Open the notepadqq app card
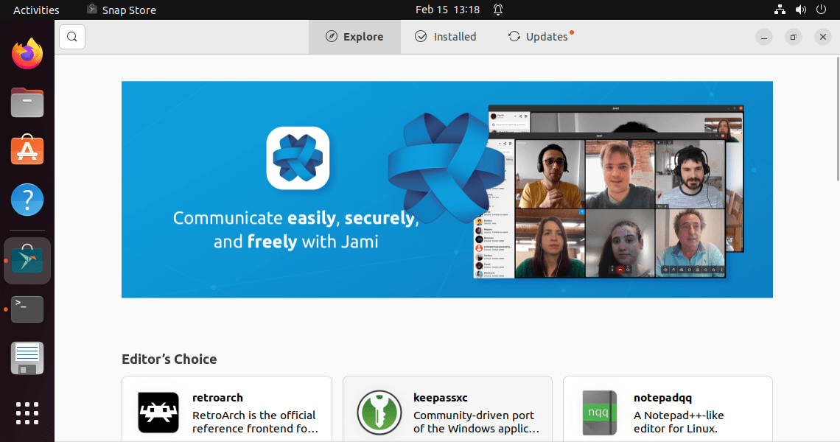The width and height of the screenshot is (840, 442). coord(668,409)
